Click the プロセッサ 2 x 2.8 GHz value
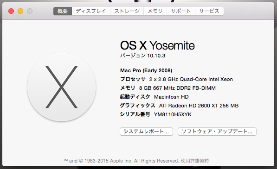The width and height of the screenshot is (277, 169). [x=191, y=79]
